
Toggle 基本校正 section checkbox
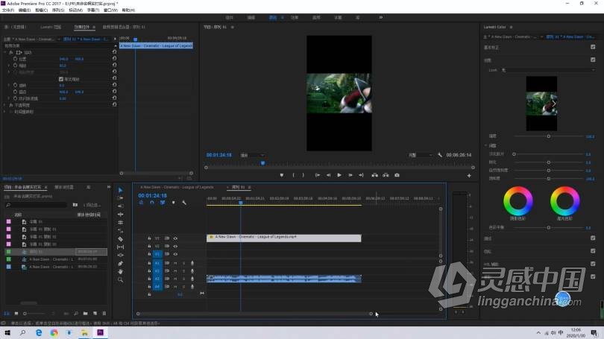(x=593, y=47)
